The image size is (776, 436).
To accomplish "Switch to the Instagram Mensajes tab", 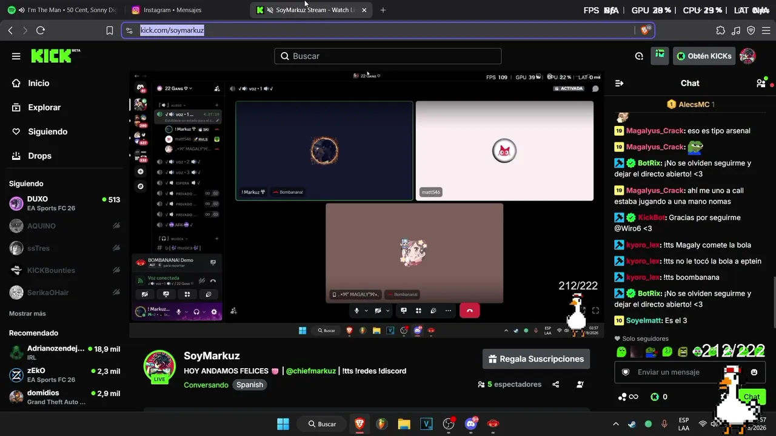I will tap(184, 10).
